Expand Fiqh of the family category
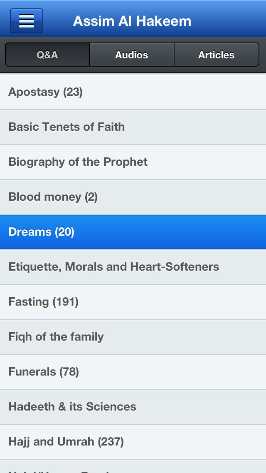 [133, 337]
